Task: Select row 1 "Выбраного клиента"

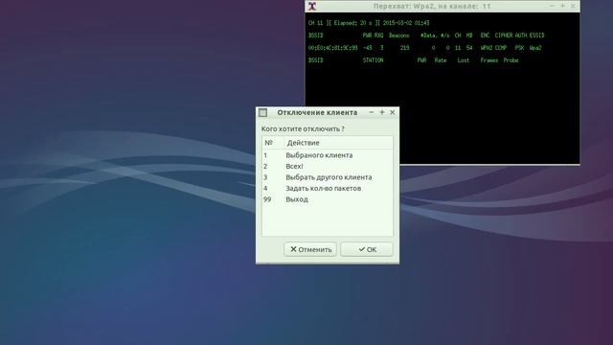Action: point(328,155)
